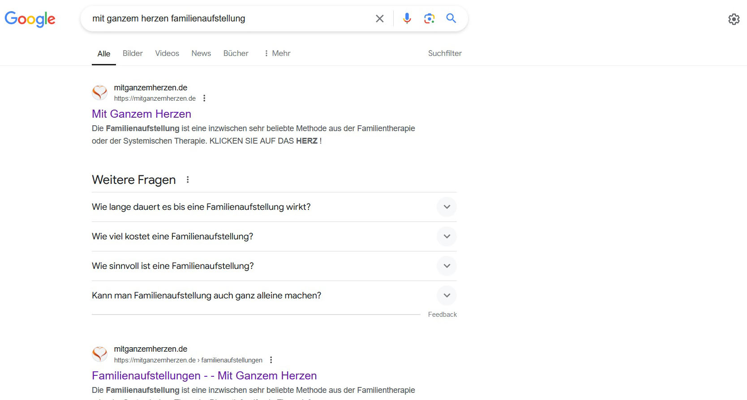Image resolution: width=747 pixels, height=400 pixels.
Task: Expand 'Kann man Familienaufstellung auch ganz alleine' question
Action: coord(446,296)
